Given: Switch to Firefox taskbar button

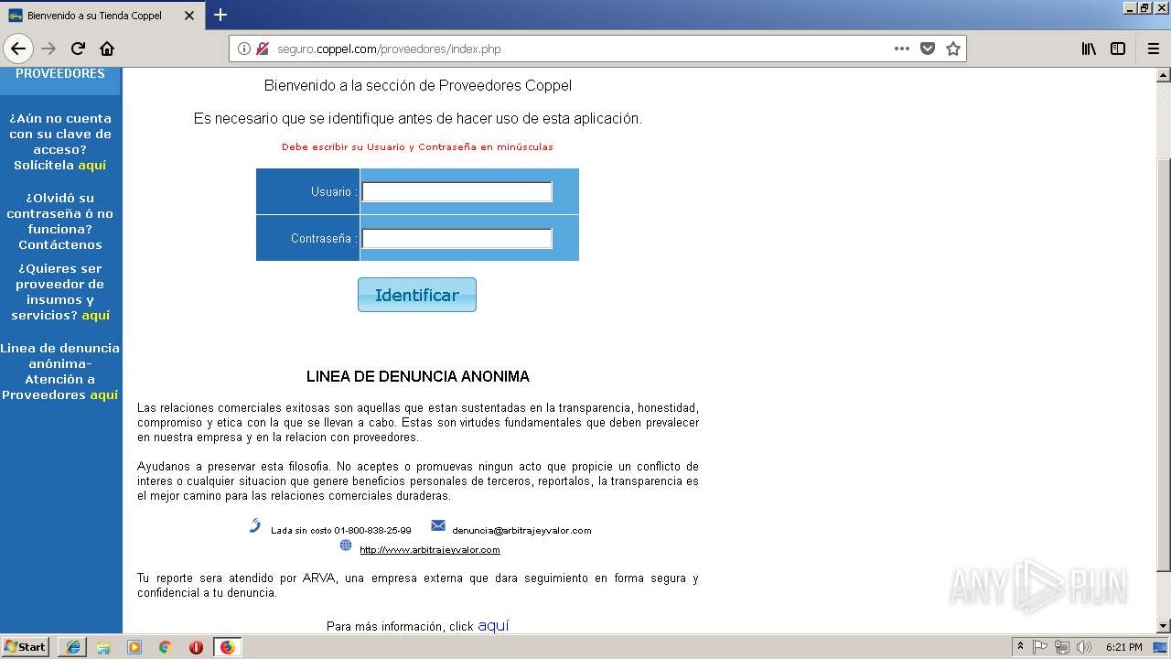Looking at the screenshot, I should click(227, 647).
